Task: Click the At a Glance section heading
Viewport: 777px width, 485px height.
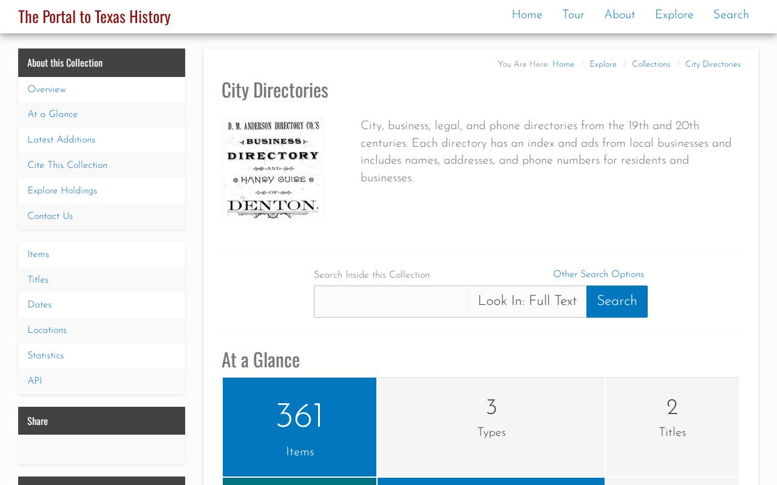Action: tap(260, 360)
